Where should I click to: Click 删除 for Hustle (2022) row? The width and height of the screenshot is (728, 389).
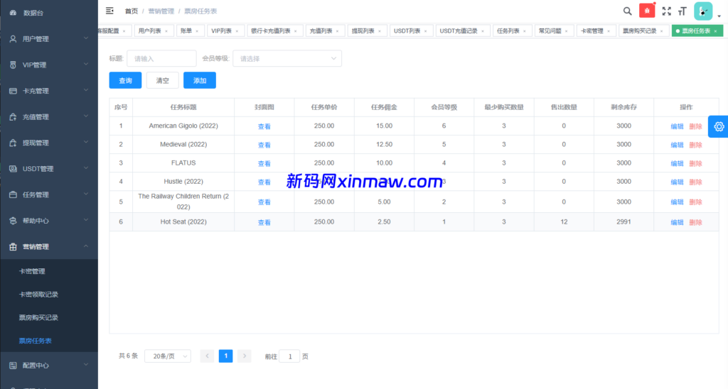(x=695, y=182)
